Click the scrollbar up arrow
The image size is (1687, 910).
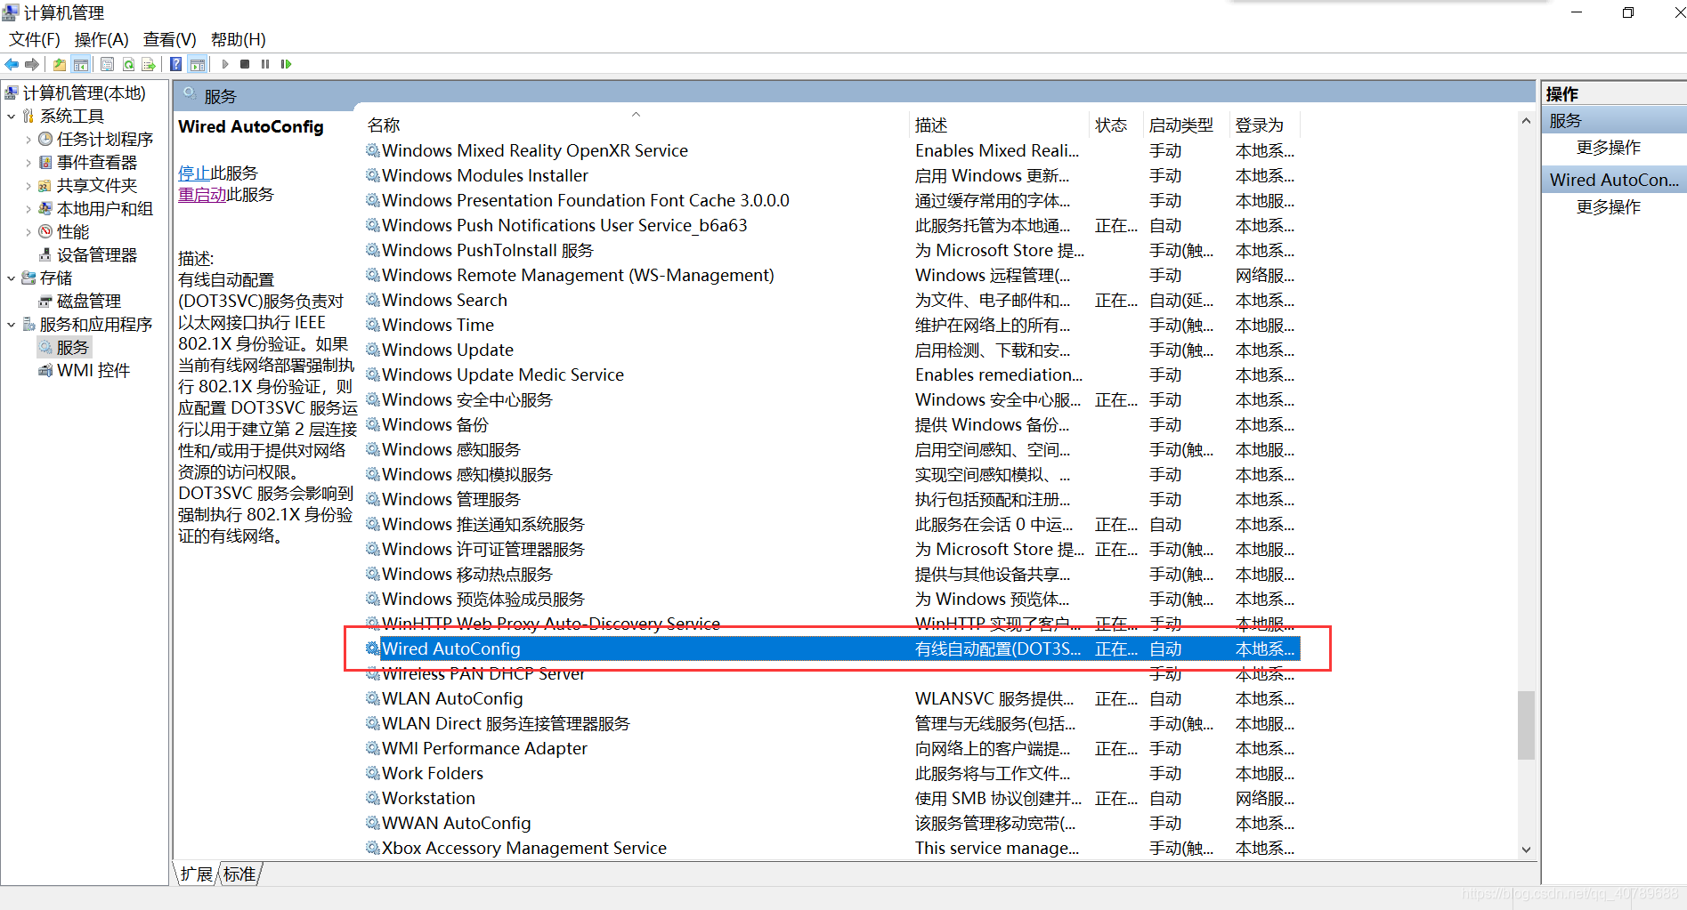(x=1526, y=121)
